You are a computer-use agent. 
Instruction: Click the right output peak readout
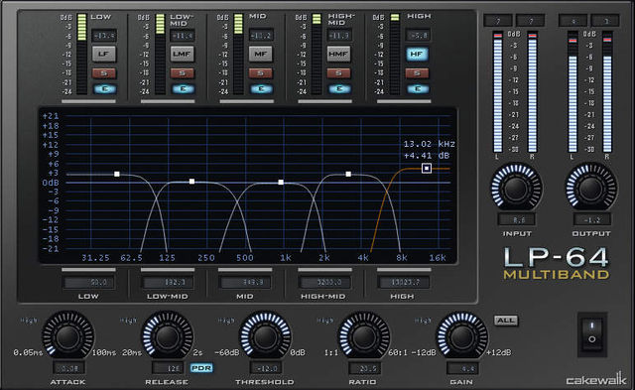(605, 21)
